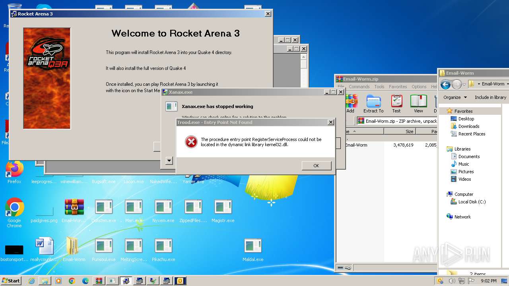Select Favorites in Explorer navigation pane
Viewport: 509px width, 286px height.
pyautogui.click(x=463, y=111)
